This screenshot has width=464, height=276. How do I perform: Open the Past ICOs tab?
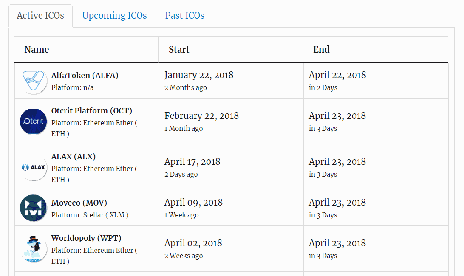[x=184, y=16]
